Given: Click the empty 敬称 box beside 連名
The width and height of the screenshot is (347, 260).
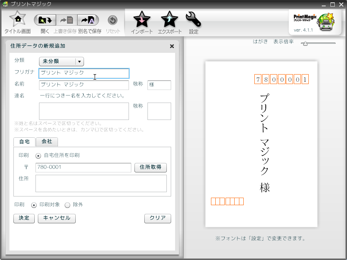Looking at the screenshot, I should 159,111.
